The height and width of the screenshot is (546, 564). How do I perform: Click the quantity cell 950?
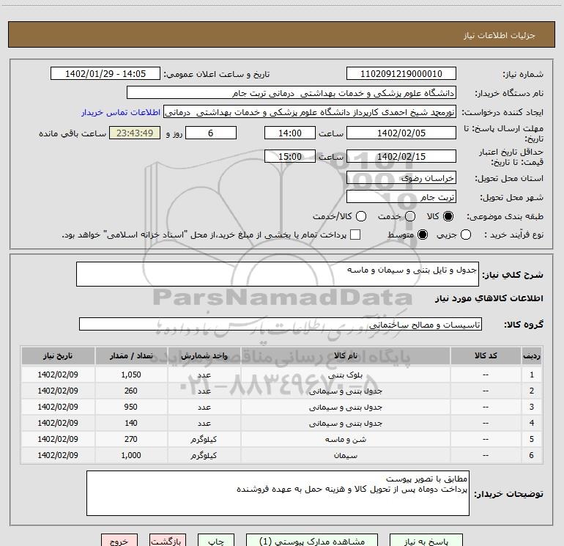131,407
